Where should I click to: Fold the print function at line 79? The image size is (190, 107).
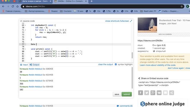point(25,49)
